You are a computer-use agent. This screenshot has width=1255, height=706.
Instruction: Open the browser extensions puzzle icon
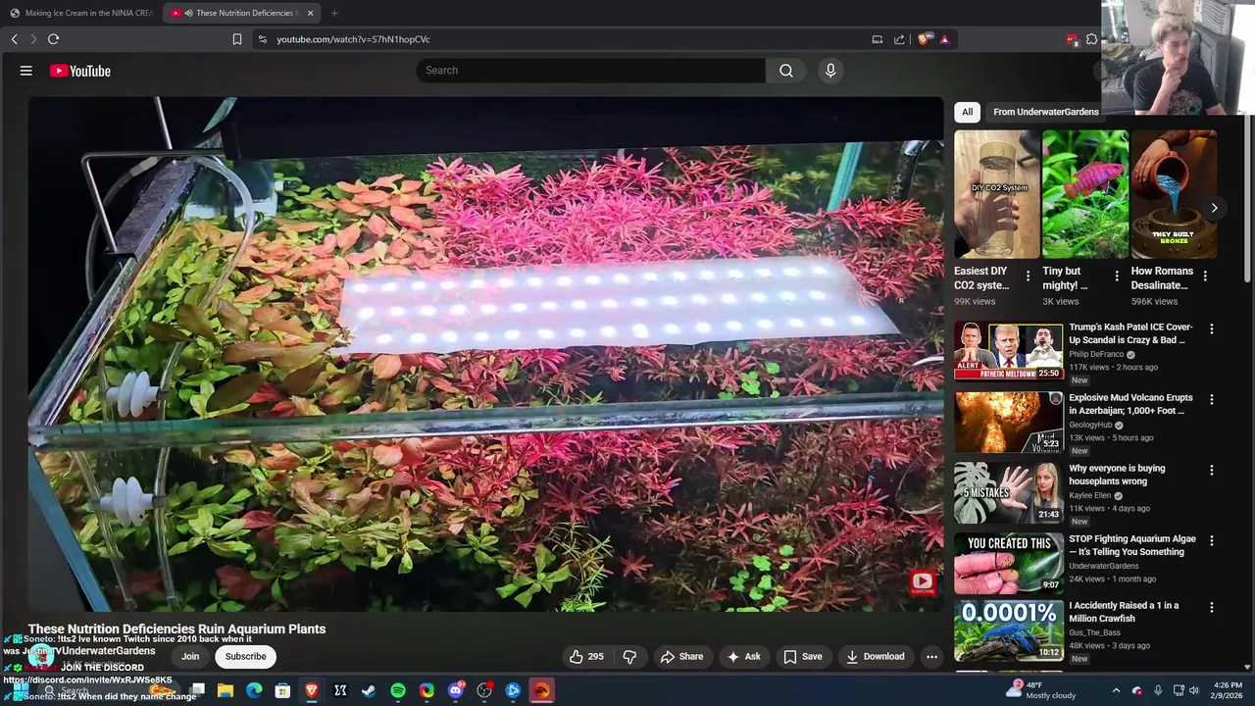click(1091, 39)
